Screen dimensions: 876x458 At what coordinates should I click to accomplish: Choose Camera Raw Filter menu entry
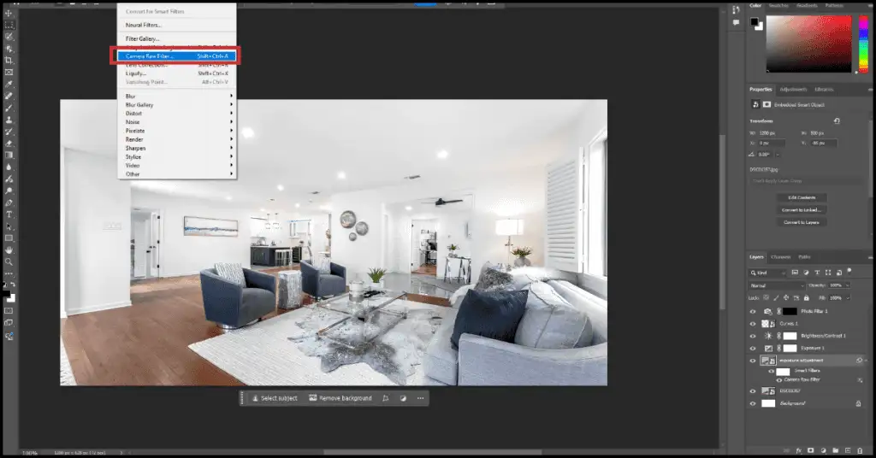click(x=176, y=56)
